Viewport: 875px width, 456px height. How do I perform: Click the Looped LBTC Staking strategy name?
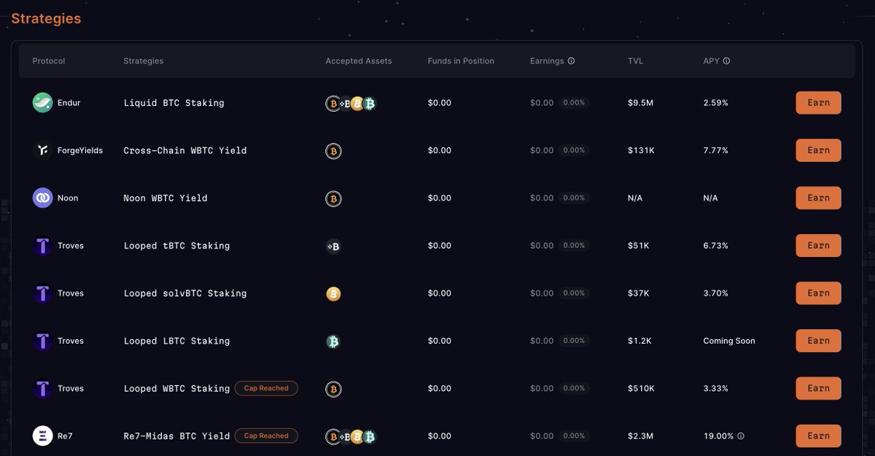point(176,341)
